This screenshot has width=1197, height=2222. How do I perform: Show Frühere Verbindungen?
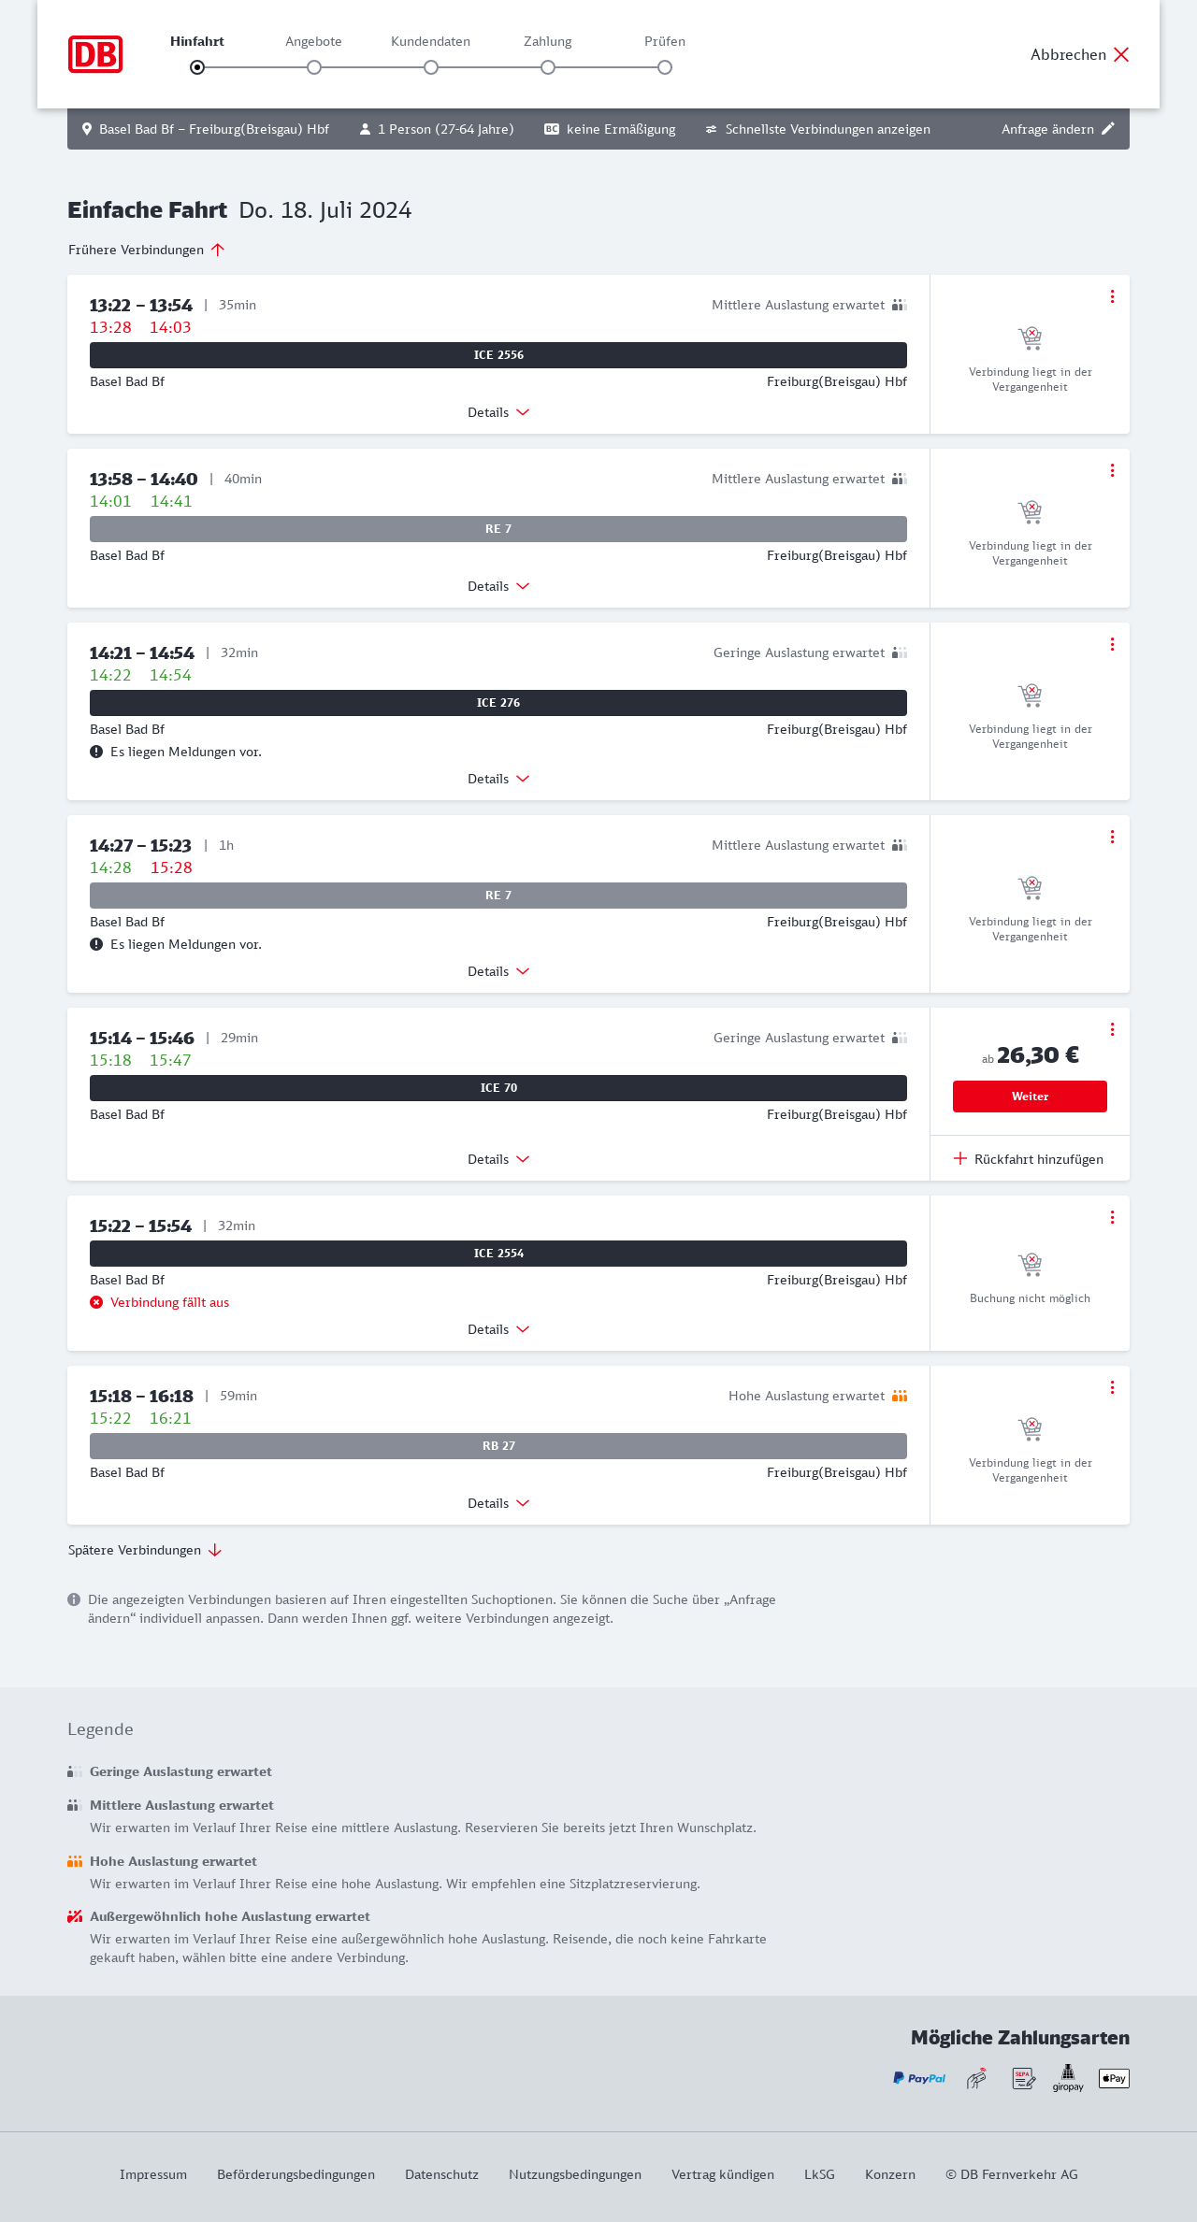click(x=146, y=250)
